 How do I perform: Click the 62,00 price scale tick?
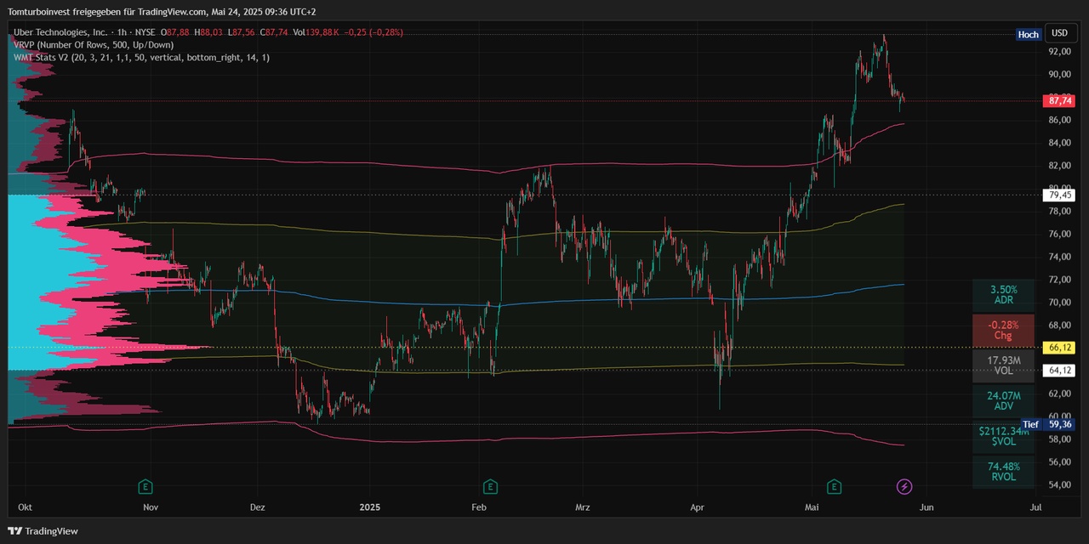tap(1059, 393)
